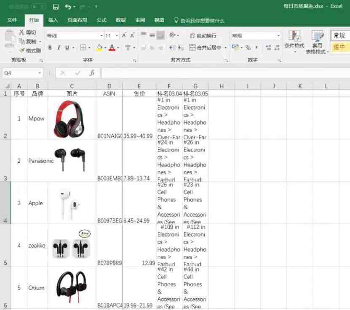Apply the 常规 cell style
Screen dimensions: 350x310
coord(340,36)
